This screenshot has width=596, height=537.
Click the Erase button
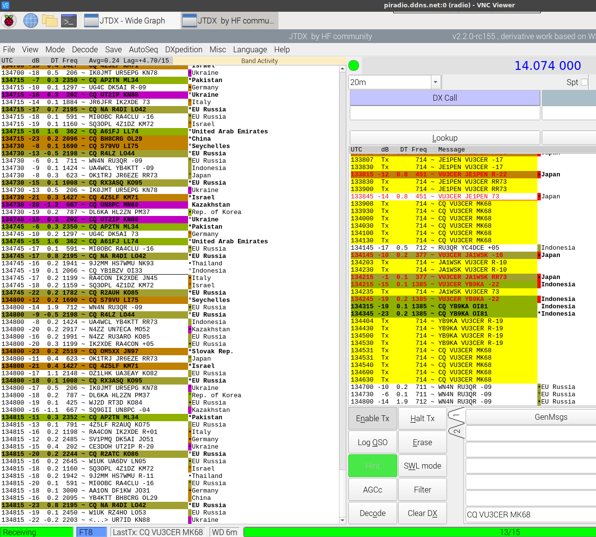(423, 442)
